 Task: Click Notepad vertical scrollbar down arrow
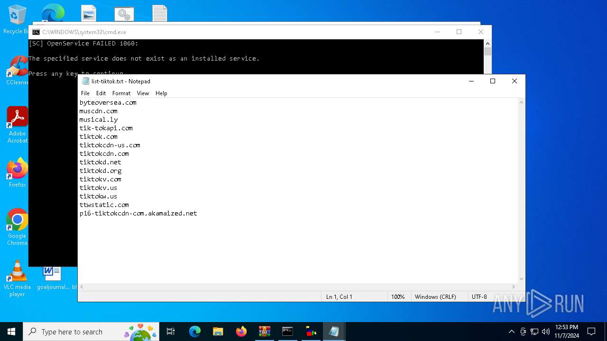(521, 279)
